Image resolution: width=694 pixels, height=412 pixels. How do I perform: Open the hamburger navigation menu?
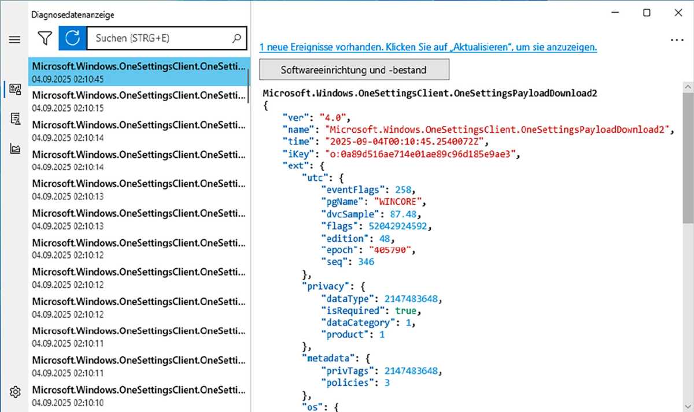(x=14, y=39)
